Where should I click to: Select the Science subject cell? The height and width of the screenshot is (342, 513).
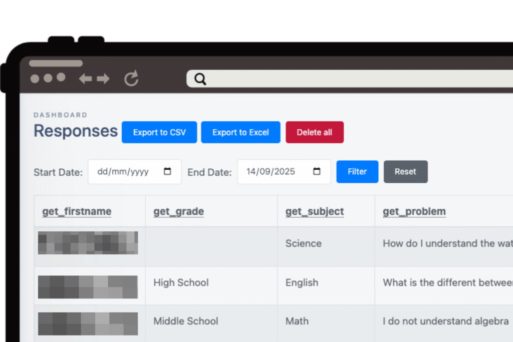pyautogui.click(x=304, y=243)
